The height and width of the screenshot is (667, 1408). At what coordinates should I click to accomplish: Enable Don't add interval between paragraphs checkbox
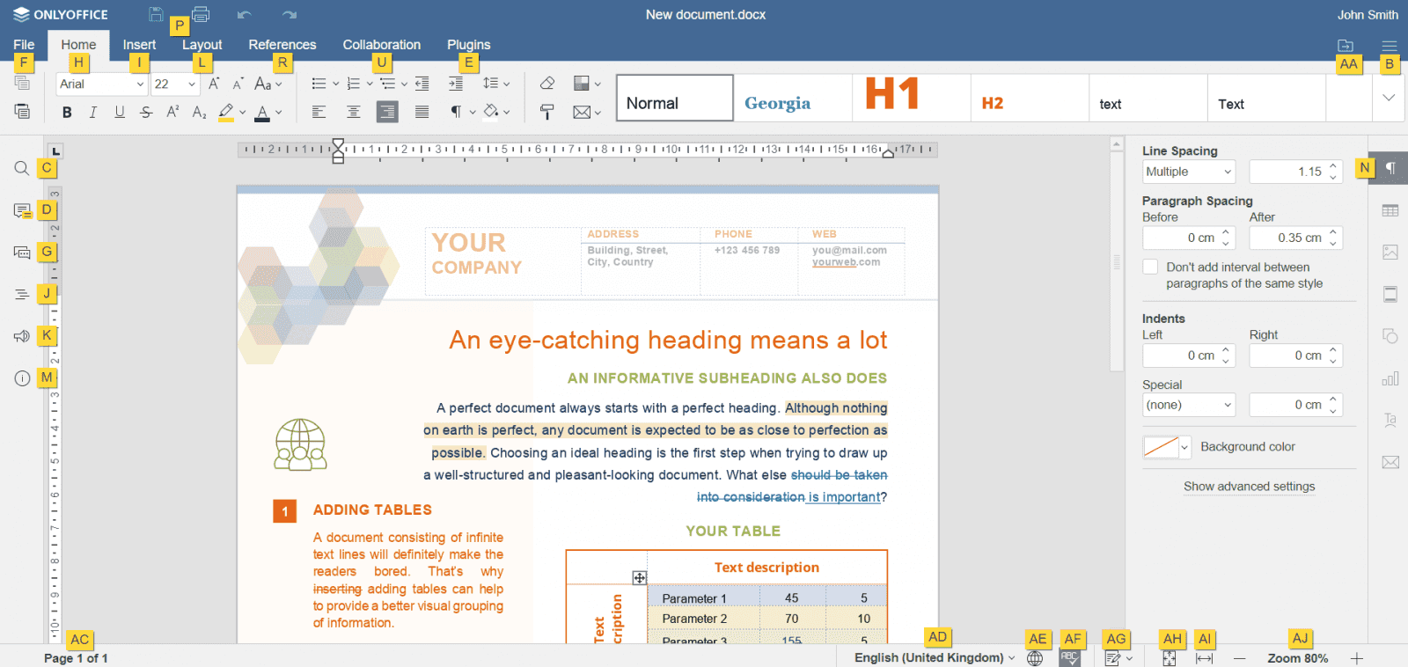pyautogui.click(x=1150, y=267)
